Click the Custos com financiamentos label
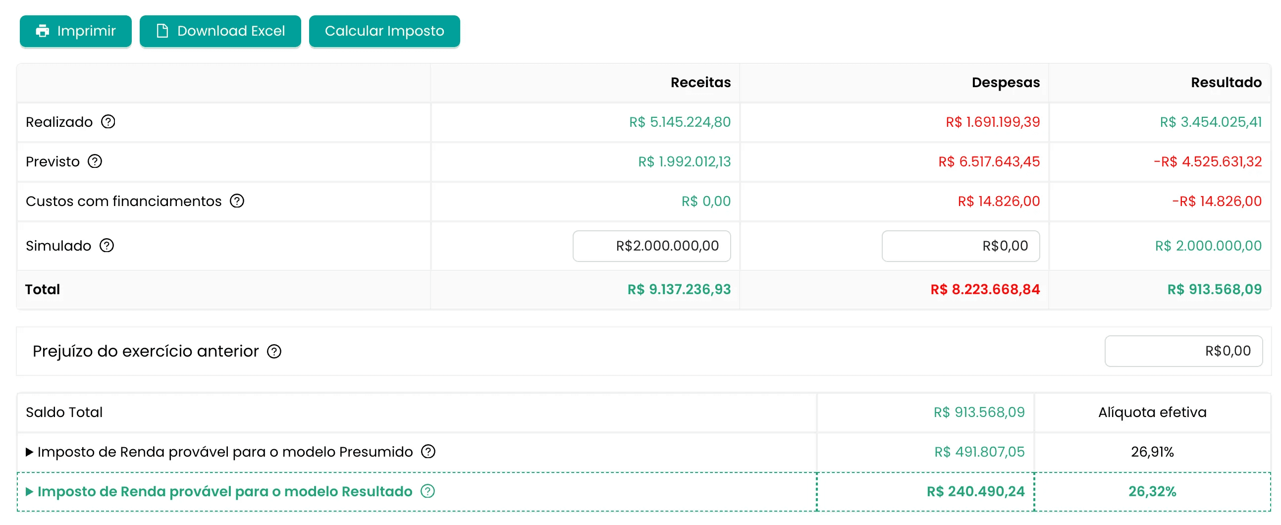Image resolution: width=1281 pixels, height=525 pixels. pyautogui.click(x=124, y=201)
